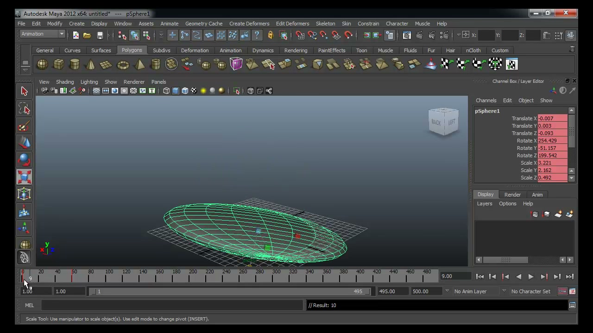This screenshot has height=333, width=593.
Task: Switch to the Surfaces shelf tab
Action: (101, 50)
